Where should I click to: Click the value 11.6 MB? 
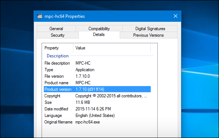point(83,102)
